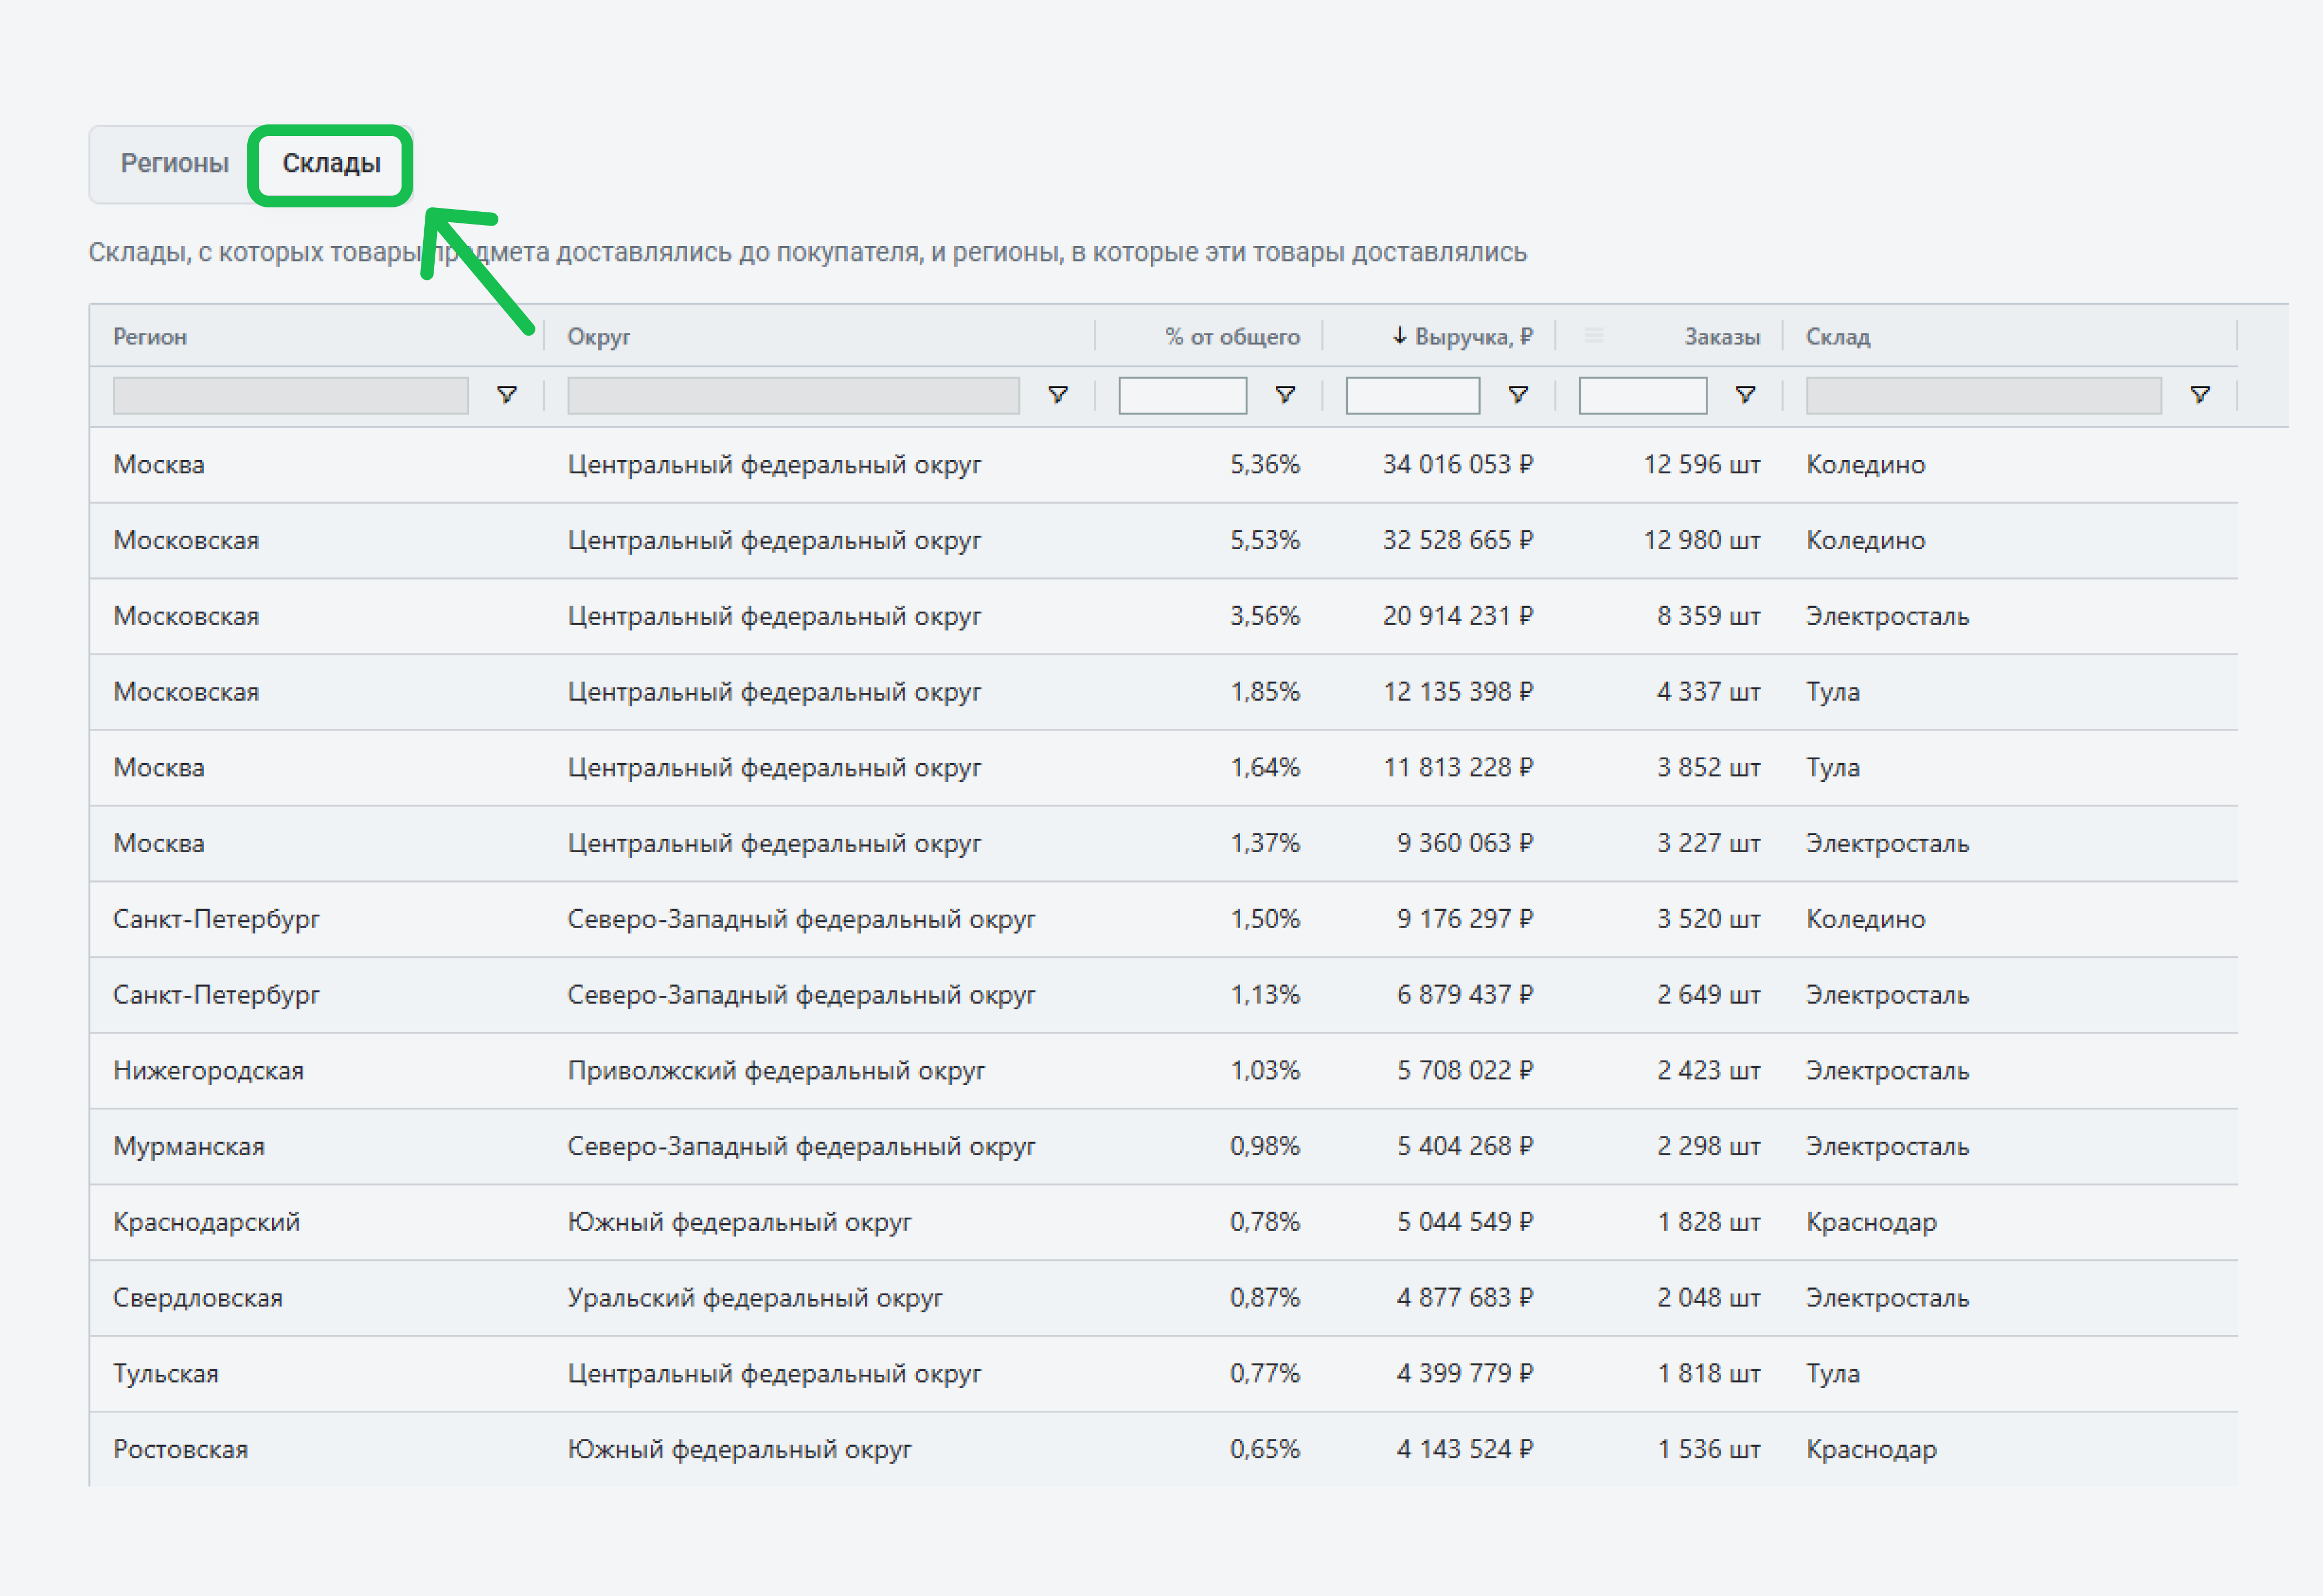
Task: Click the sort arrow beside Выручка
Action: (1400, 336)
